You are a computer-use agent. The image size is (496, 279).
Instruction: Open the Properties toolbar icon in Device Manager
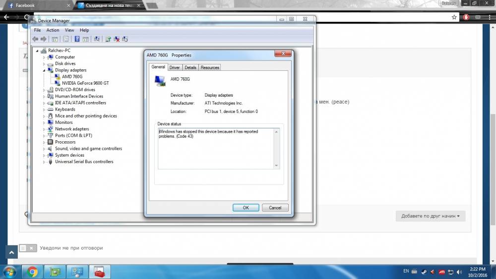66,39
